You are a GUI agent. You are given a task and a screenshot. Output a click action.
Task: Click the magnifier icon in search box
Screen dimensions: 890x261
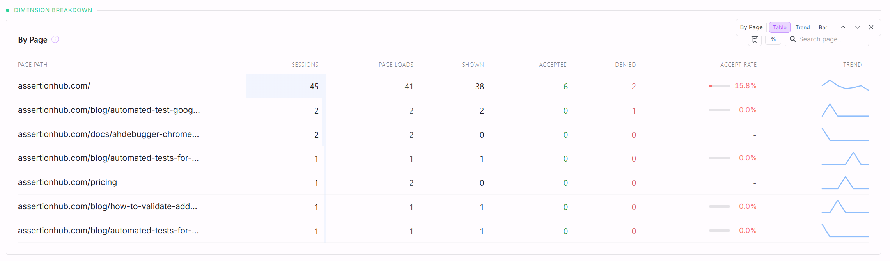[792, 39]
